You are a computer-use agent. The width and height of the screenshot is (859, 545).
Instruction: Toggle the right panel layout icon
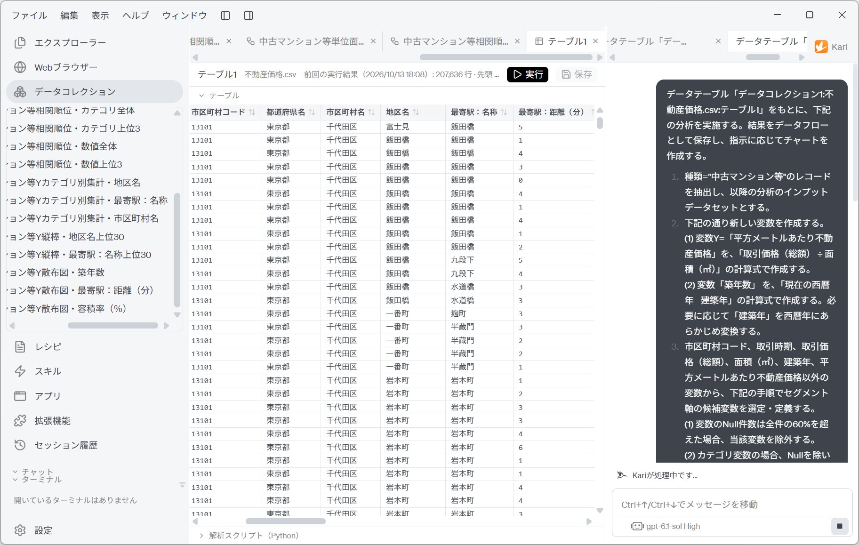click(x=249, y=16)
